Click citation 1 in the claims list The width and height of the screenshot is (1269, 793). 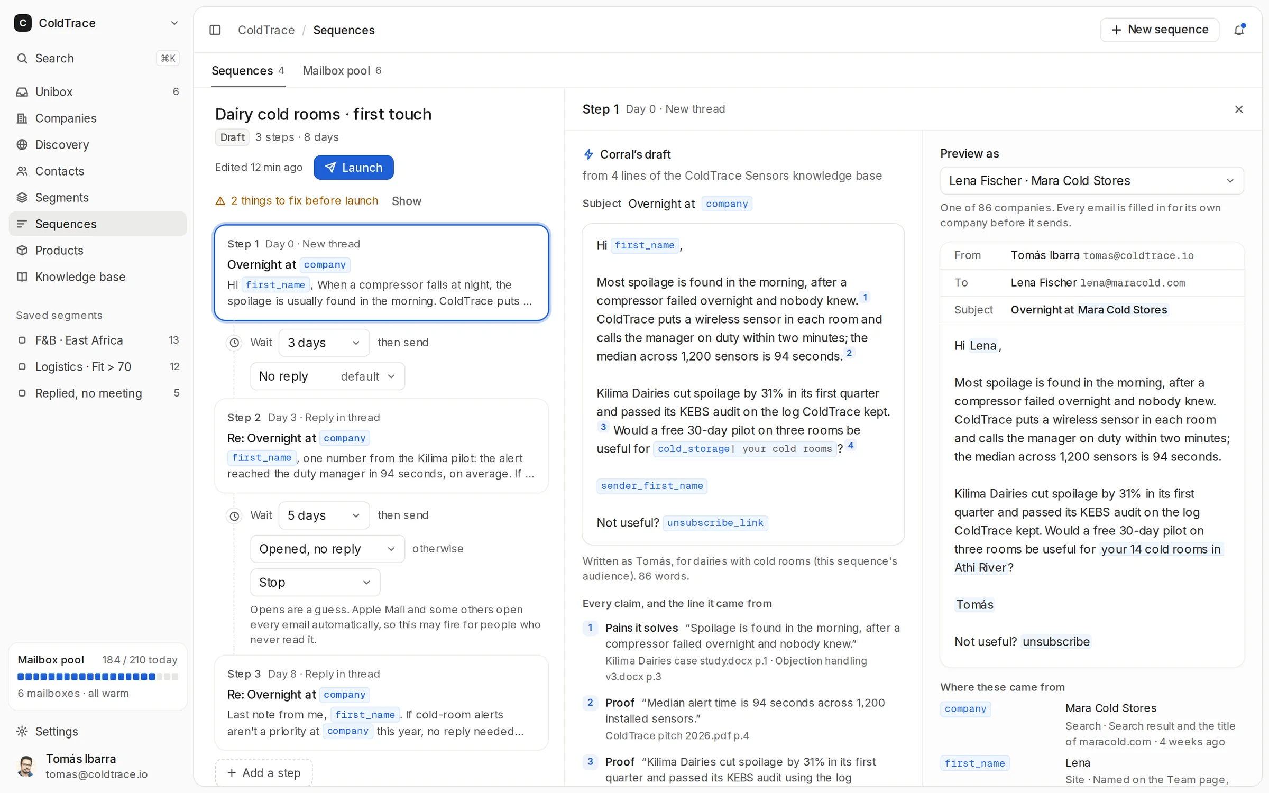click(x=590, y=628)
